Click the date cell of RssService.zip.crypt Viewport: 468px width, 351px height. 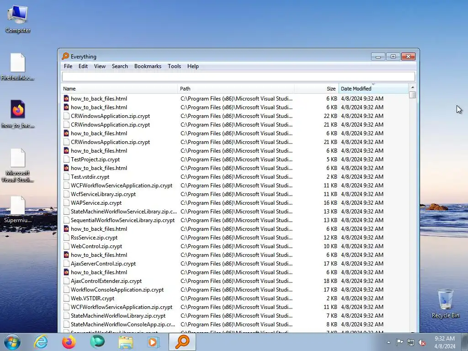(362, 238)
